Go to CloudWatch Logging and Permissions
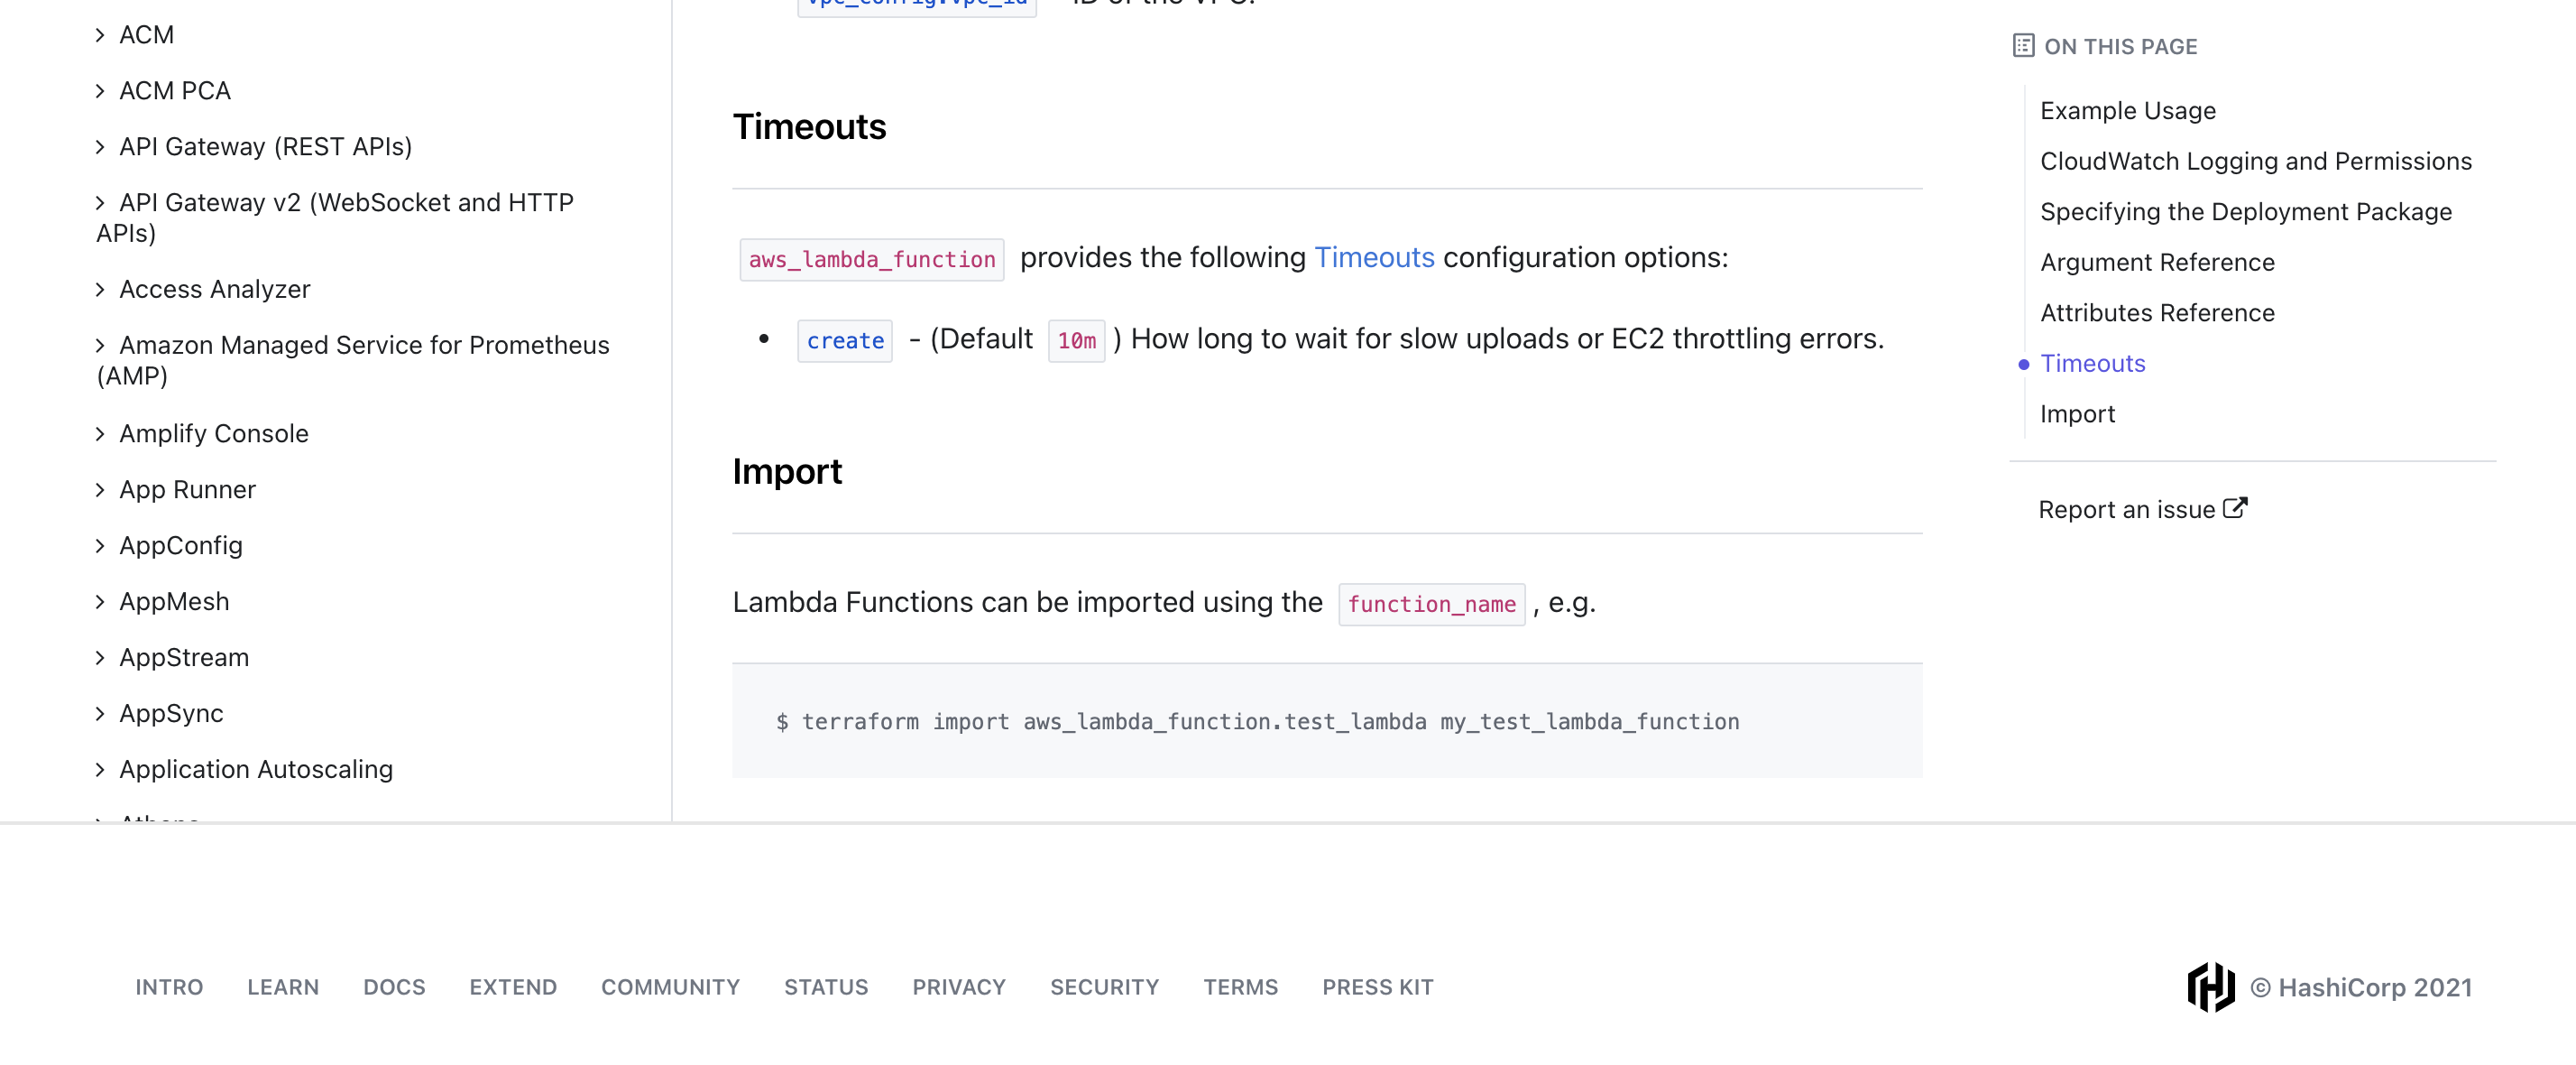The height and width of the screenshot is (1065, 2576). click(2256, 160)
